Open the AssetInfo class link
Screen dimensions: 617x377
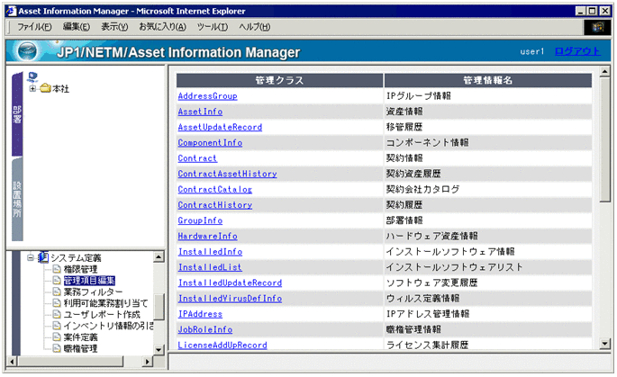[200, 112]
